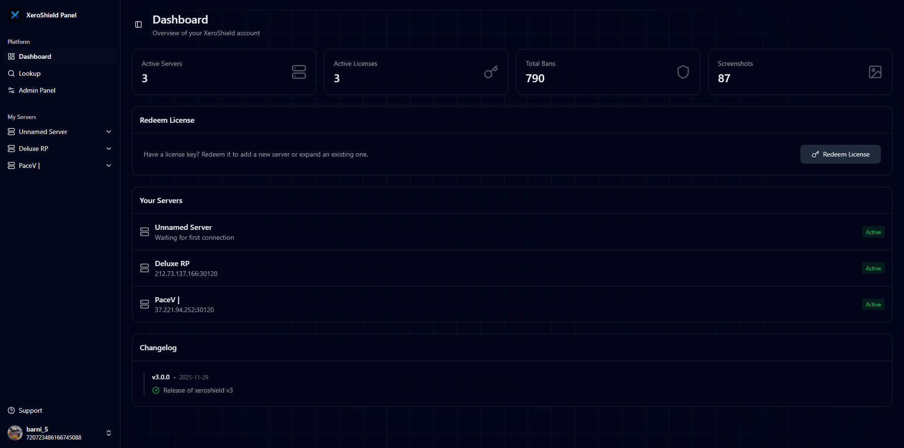904x448 pixels.
Task: Click the barni_5 profile avatar
Action: pyautogui.click(x=14, y=433)
